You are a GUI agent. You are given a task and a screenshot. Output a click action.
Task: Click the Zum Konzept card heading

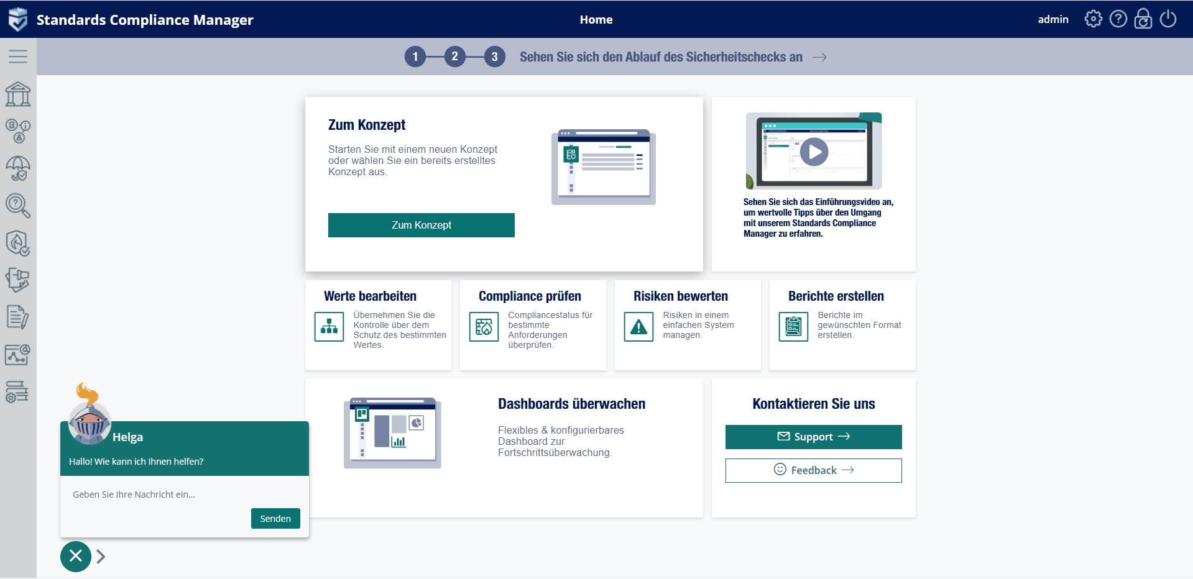367,125
